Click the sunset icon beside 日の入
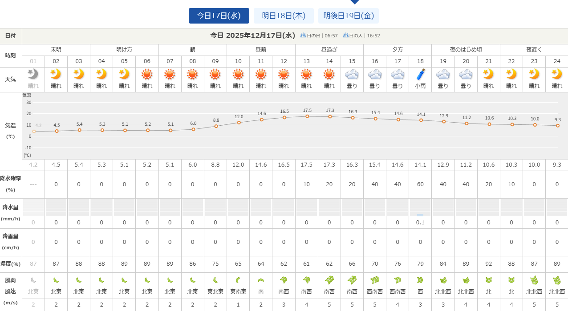Viewport: 568px width, 311px height. [x=345, y=36]
